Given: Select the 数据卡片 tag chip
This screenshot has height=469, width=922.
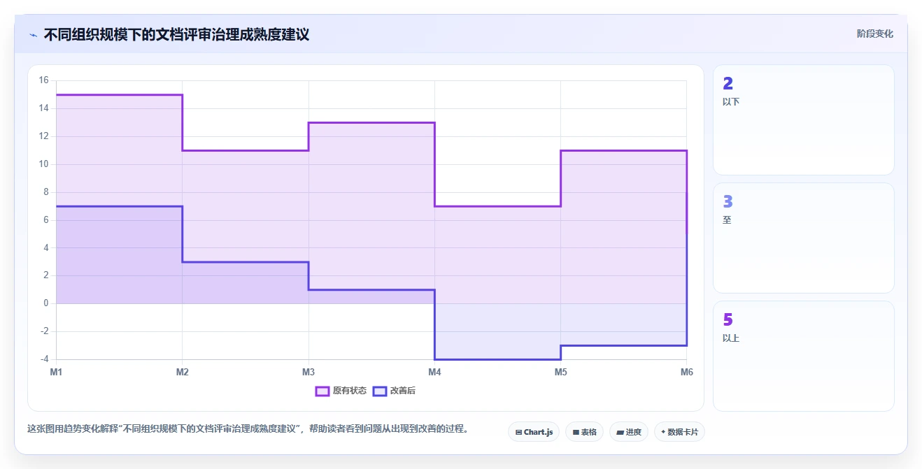Looking at the screenshot, I should [x=679, y=432].
